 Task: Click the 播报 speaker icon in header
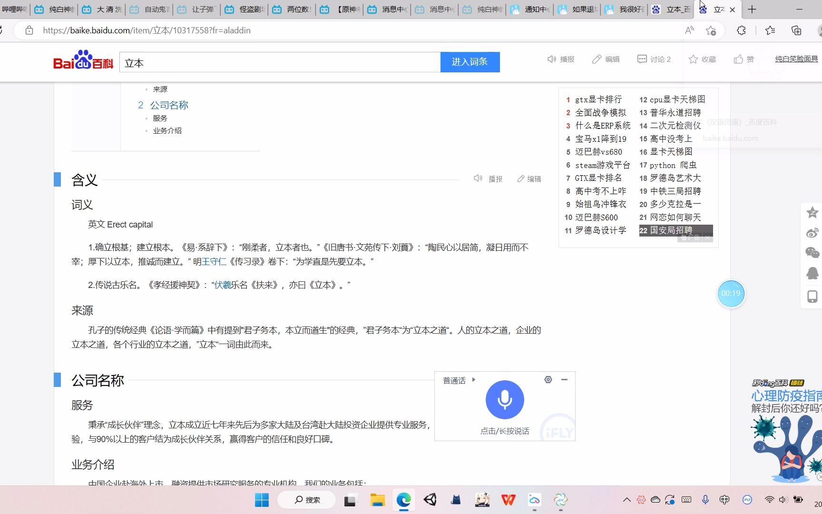click(x=561, y=59)
